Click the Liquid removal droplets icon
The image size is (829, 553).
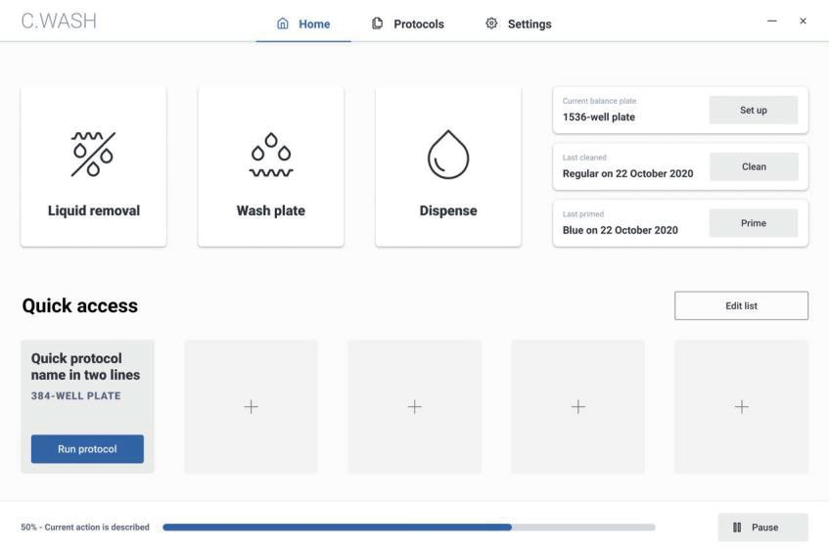click(93, 155)
